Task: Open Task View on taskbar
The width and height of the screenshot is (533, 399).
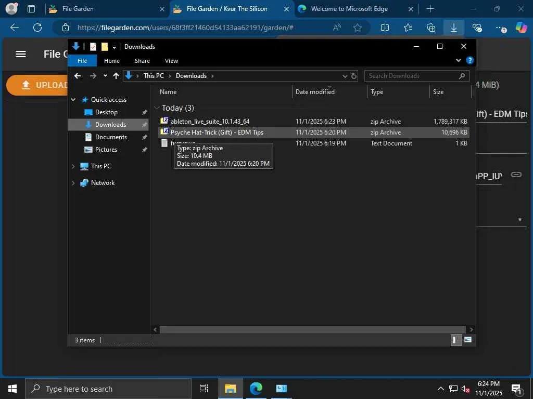Action: [204, 389]
